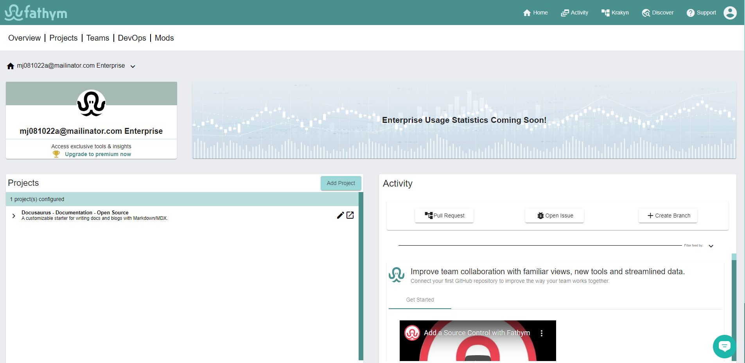Switch to the Teams tab
Image resolution: width=745 pixels, height=363 pixels.
coord(98,38)
